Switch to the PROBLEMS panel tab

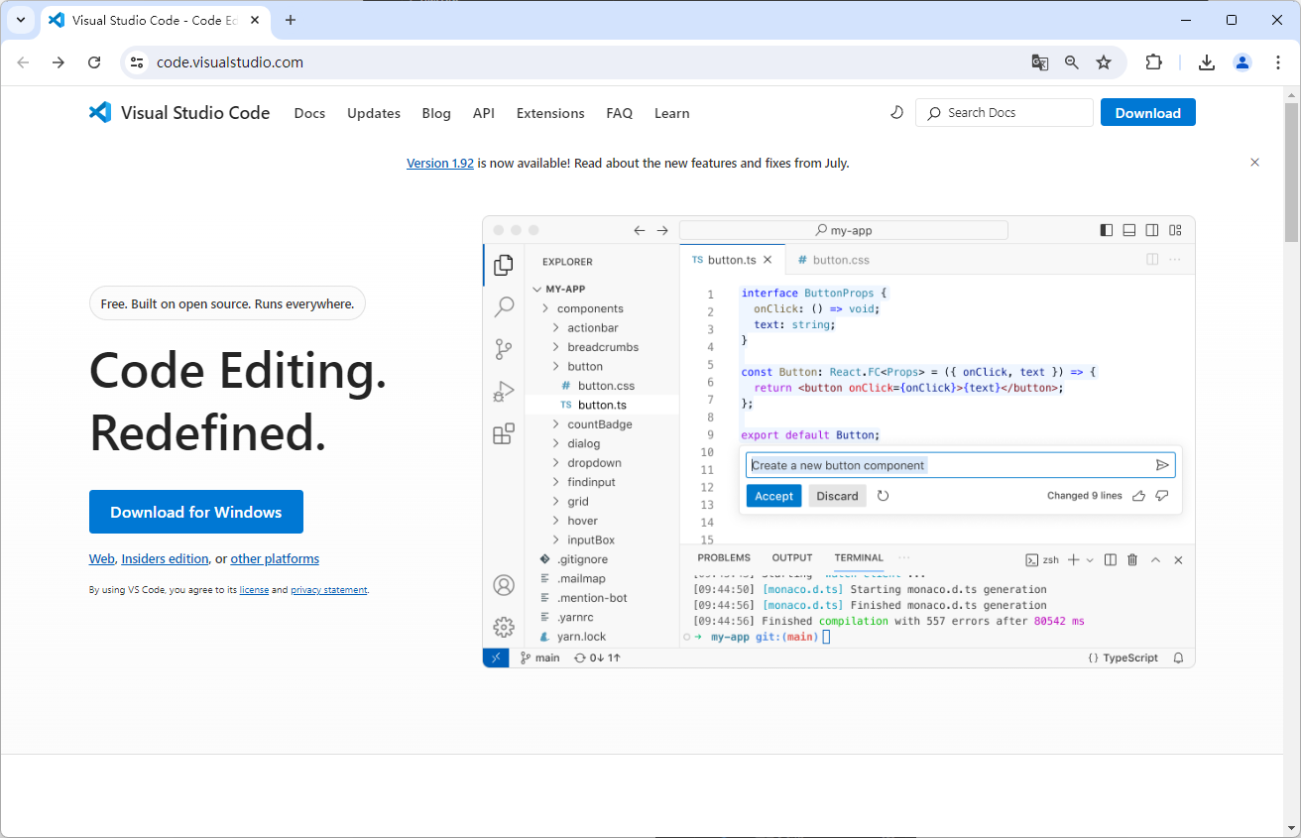(724, 557)
